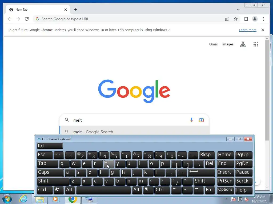Click the Enter key on On-Screen Keyboard

click(x=202, y=173)
